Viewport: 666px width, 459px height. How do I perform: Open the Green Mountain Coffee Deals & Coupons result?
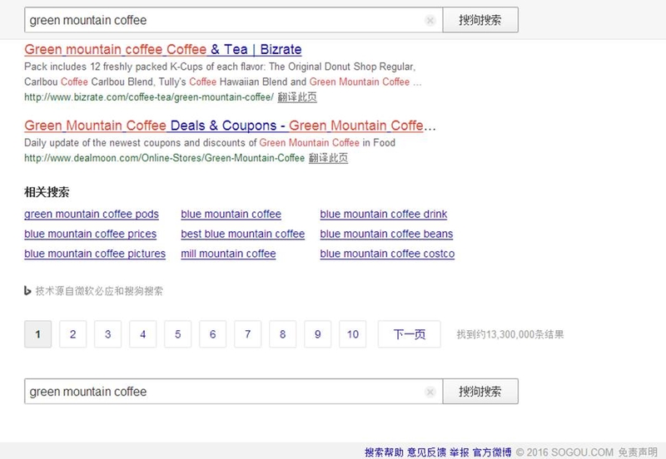[x=230, y=126]
